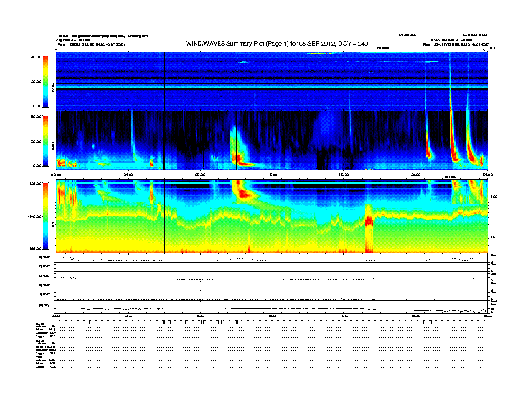526x406 pixels.
Task: Click the bright streak atop RAD2 near 14:30
Action: pos(321,53)
